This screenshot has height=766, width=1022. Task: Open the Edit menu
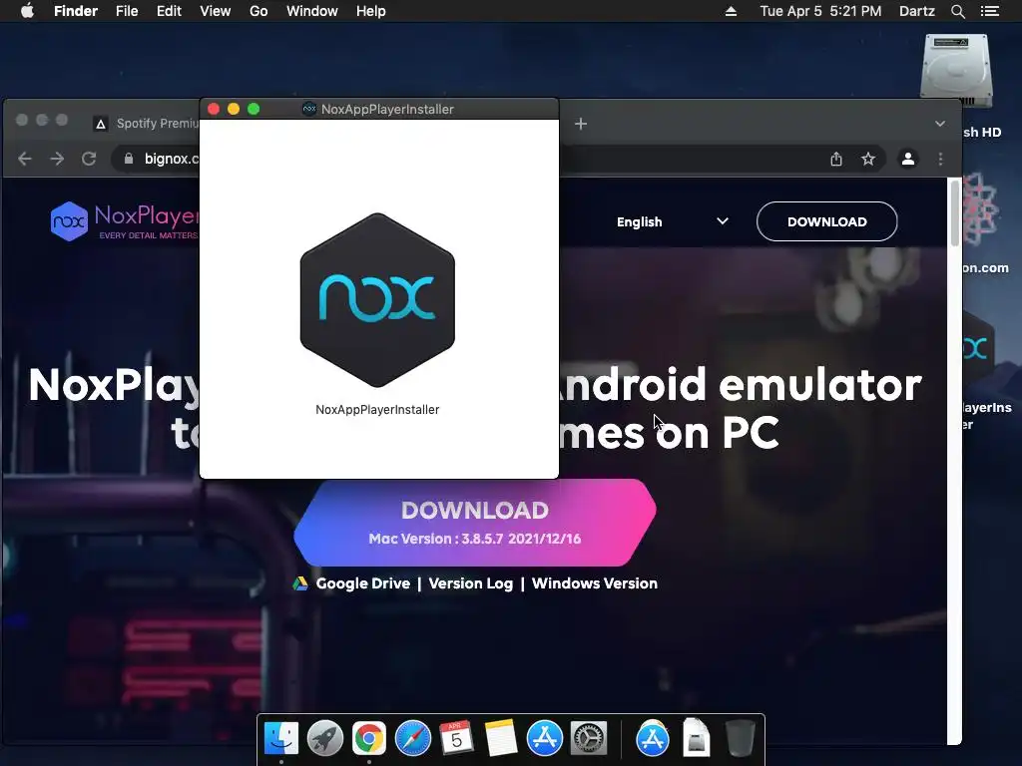pos(169,11)
